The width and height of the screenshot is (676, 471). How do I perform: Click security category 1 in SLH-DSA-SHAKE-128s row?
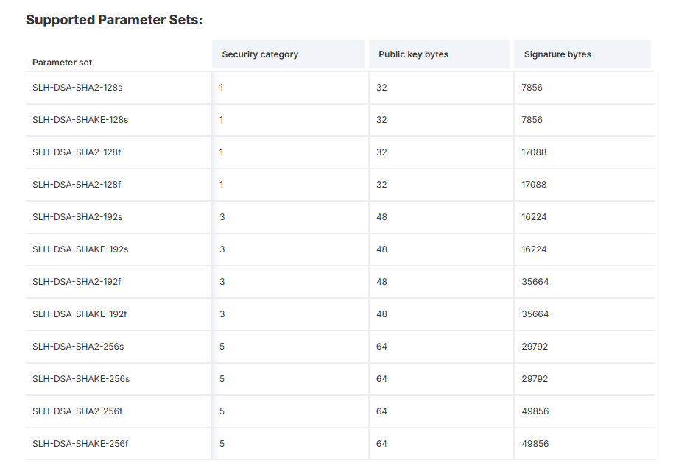[x=222, y=120]
